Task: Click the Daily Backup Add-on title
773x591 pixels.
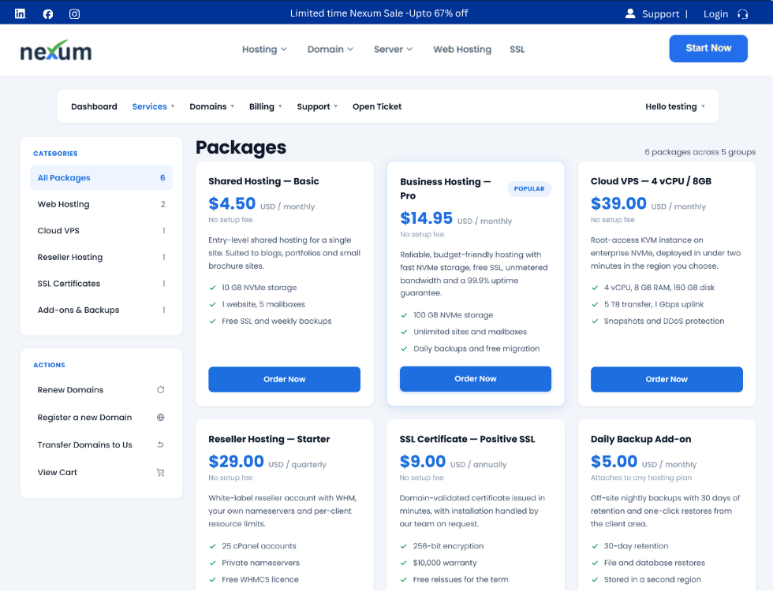Action: click(x=640, y=440)
